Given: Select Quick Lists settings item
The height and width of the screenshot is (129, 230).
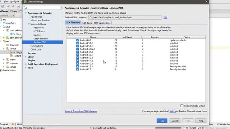Looking at the screenshot, I should click(x=36, y=49).
